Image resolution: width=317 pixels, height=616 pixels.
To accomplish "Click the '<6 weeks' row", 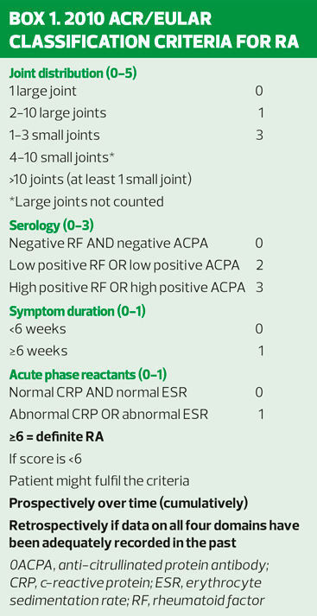I will [x=136, y=329].
